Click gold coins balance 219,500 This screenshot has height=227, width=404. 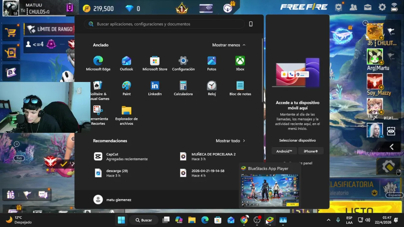tap(98, 9)
